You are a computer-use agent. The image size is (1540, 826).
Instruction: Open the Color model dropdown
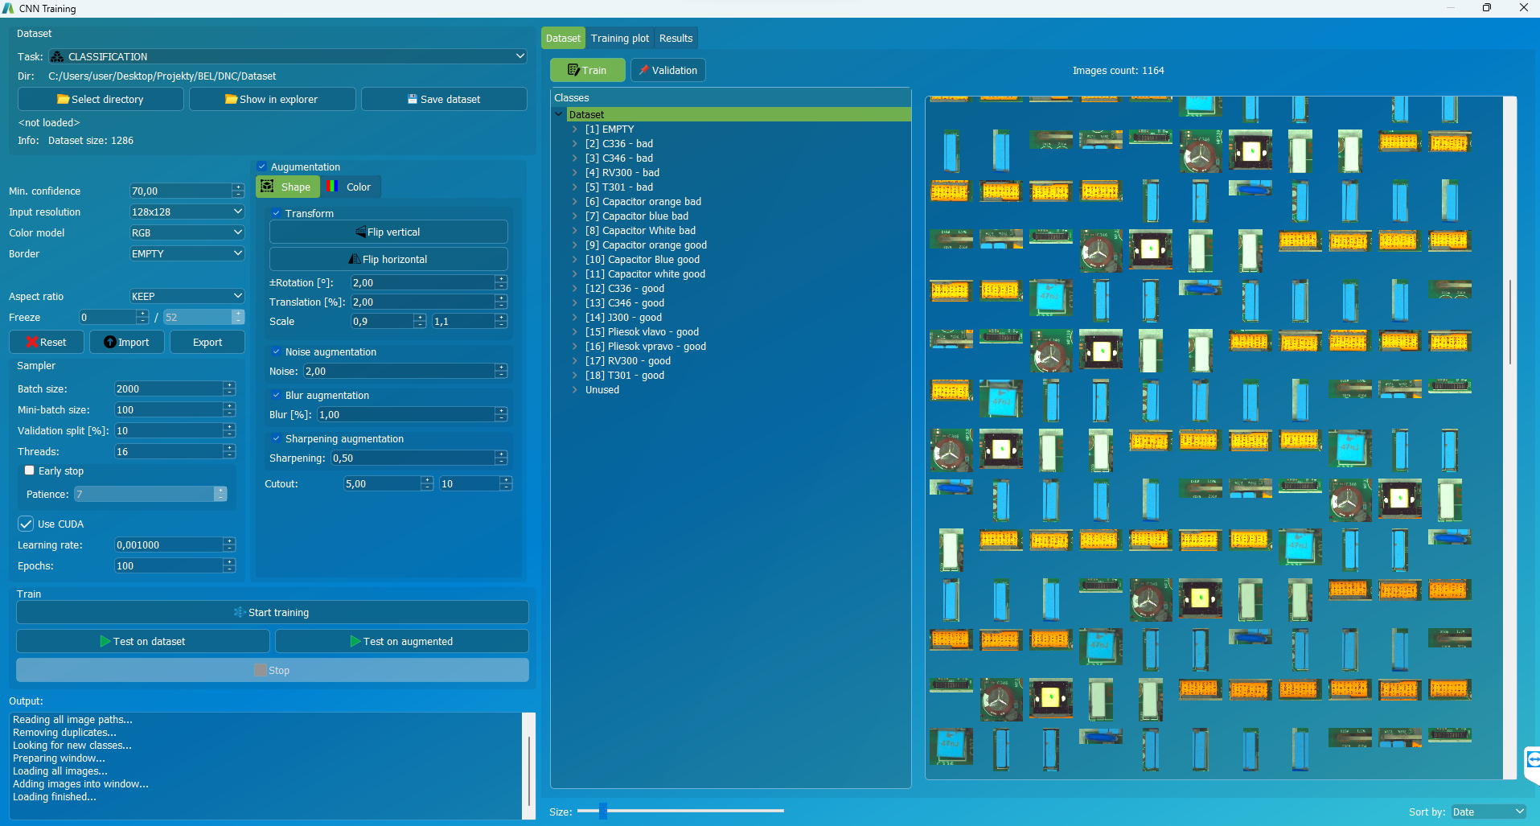click(187, 232)
